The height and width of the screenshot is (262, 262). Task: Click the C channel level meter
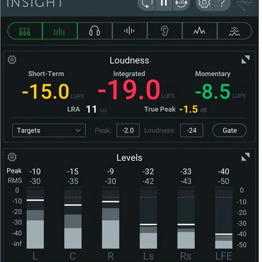(73, 218)
